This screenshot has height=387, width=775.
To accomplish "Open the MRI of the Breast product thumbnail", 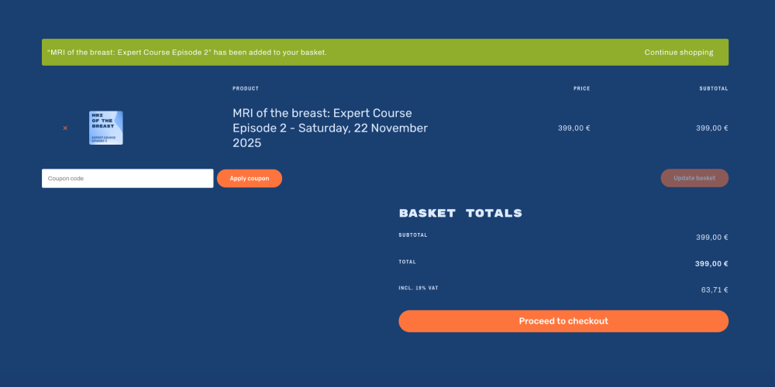I will pyautogui.click(x=105, y=128).
